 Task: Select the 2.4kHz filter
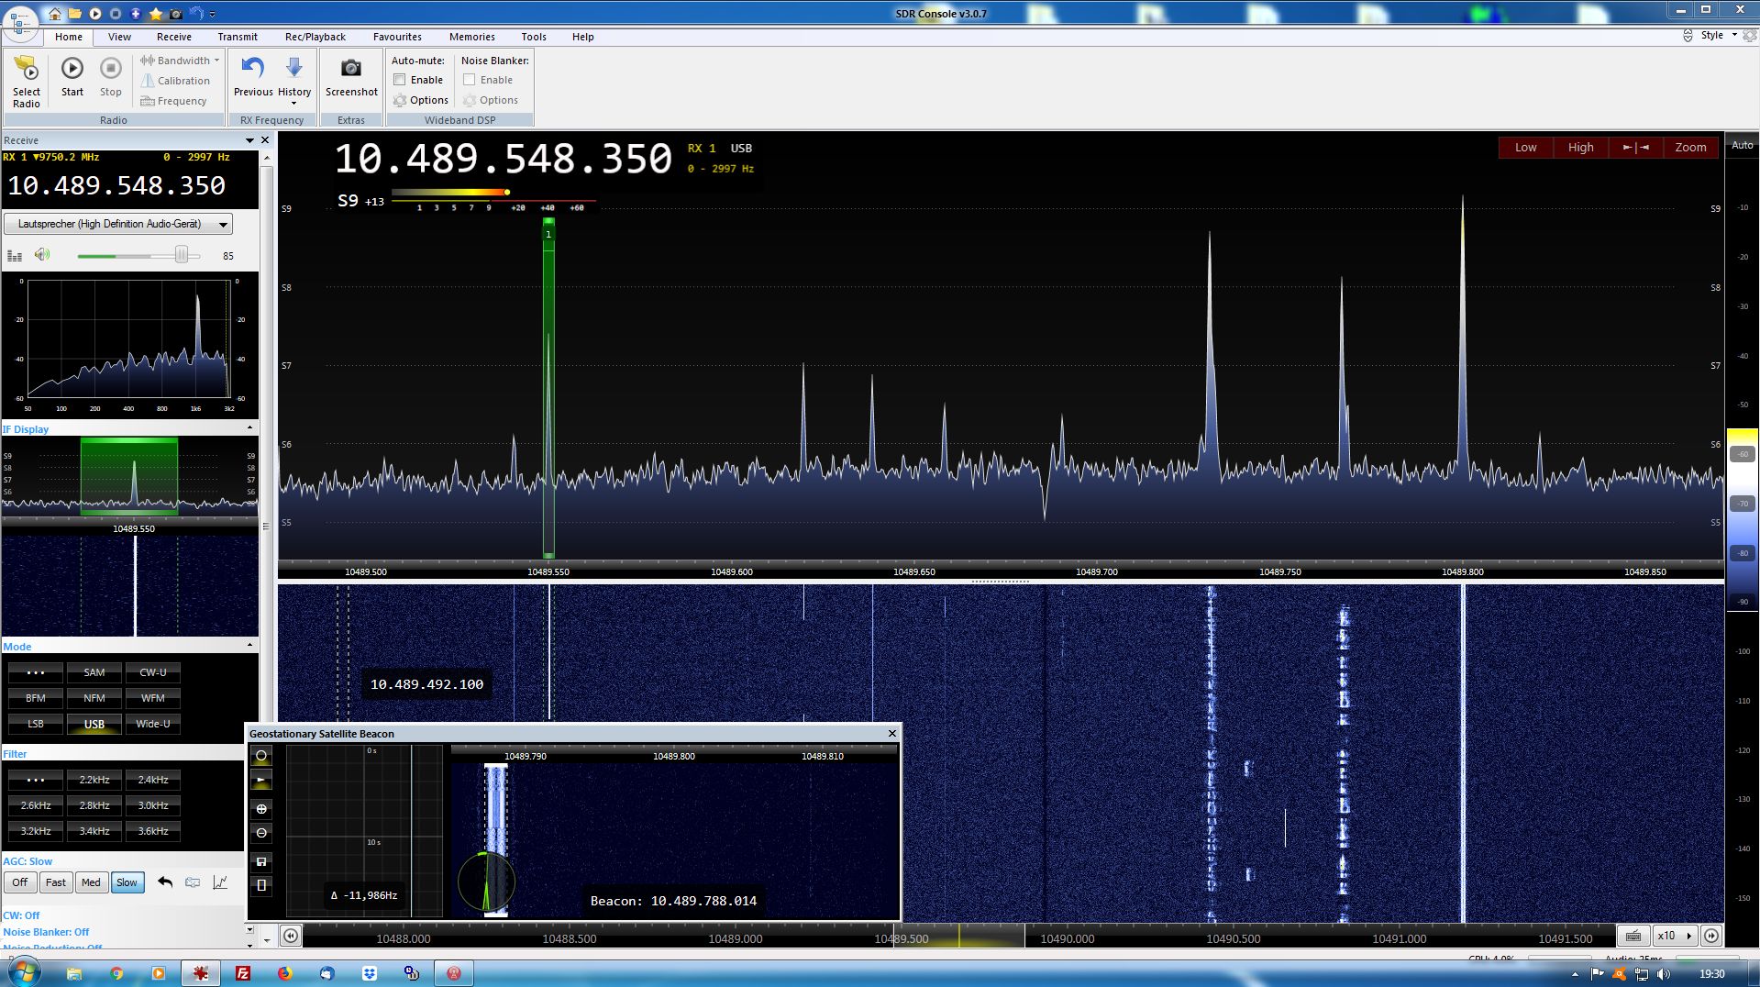click(153, 780)
